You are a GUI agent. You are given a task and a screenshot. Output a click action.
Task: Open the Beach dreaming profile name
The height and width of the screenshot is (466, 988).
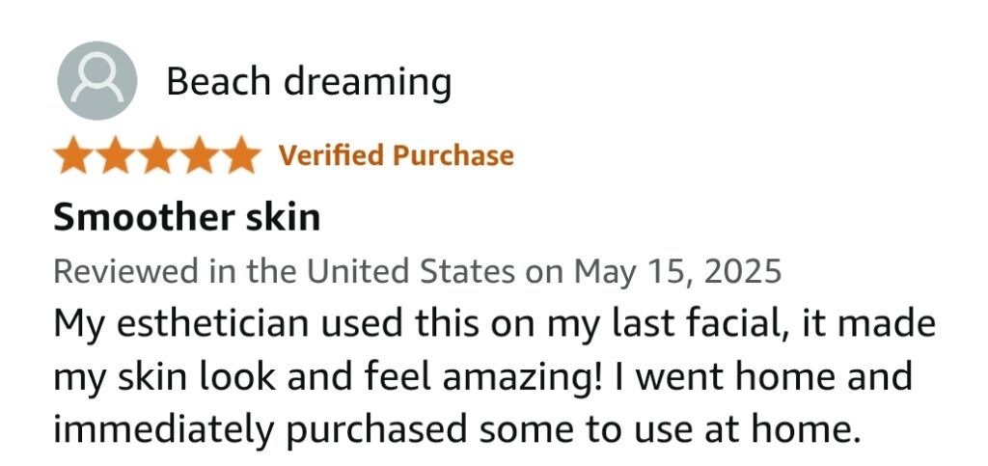point(309,83)
